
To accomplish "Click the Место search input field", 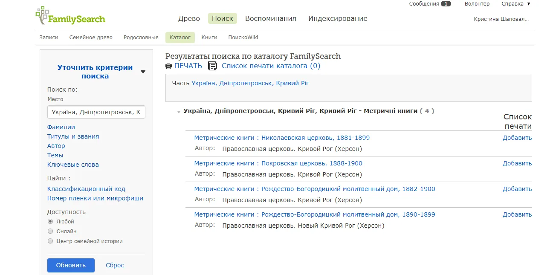I will coord(96,112).
